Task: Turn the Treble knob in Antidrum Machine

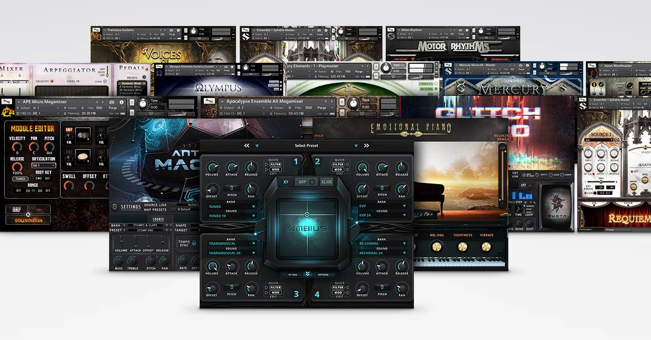Action: pos(133,261)
